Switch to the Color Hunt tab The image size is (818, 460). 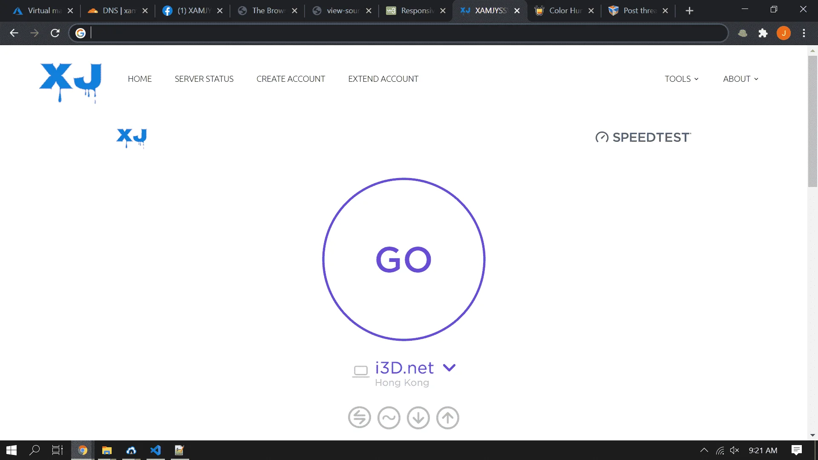[x=564, y=11]
